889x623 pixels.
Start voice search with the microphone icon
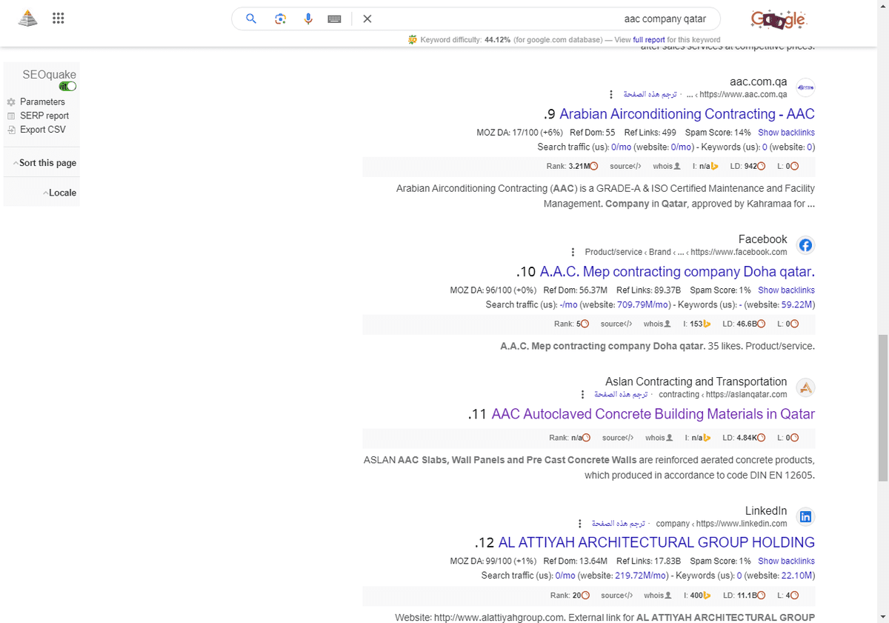[x=308, y=19]
